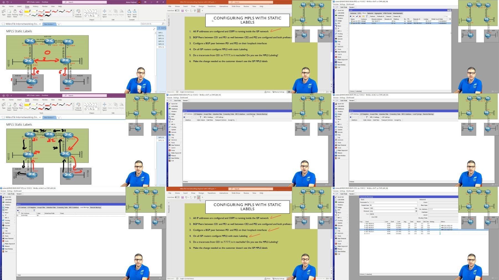
Task: Click the red X Disable icon in BGP window
Action: pos(360,16)
